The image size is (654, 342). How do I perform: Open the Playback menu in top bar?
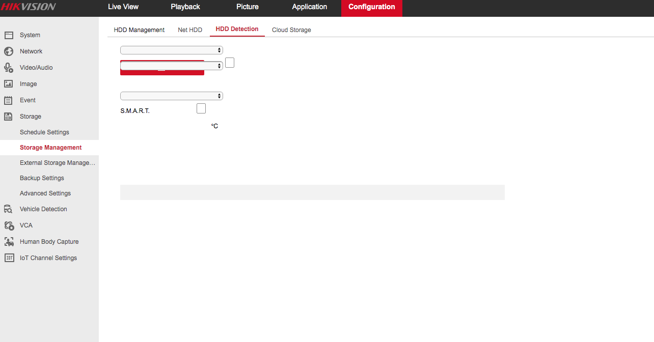(x=185, y=7)
